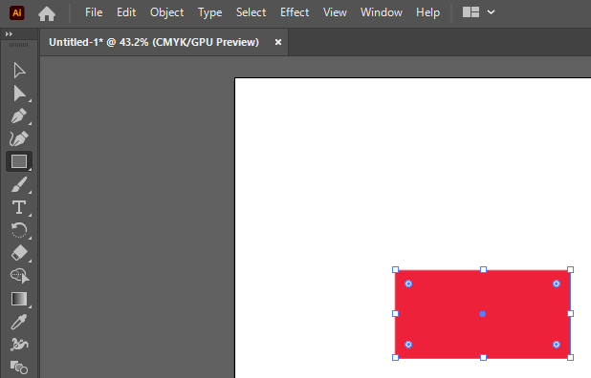Expand the toolbar with double arrows
The height and width of the screenshot is (378, 591).
[9, 33]
